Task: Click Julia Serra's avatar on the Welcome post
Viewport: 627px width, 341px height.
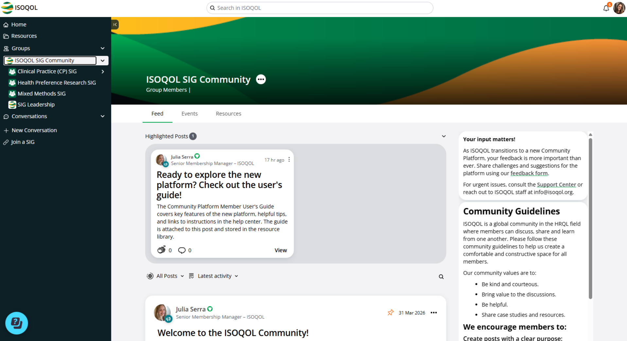Action: (x=162, y=313)
